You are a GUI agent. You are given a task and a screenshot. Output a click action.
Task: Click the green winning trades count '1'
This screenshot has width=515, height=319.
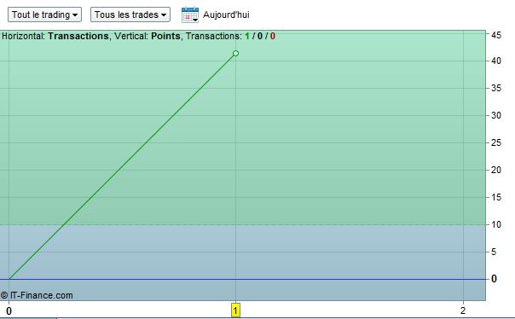[247, 36]
